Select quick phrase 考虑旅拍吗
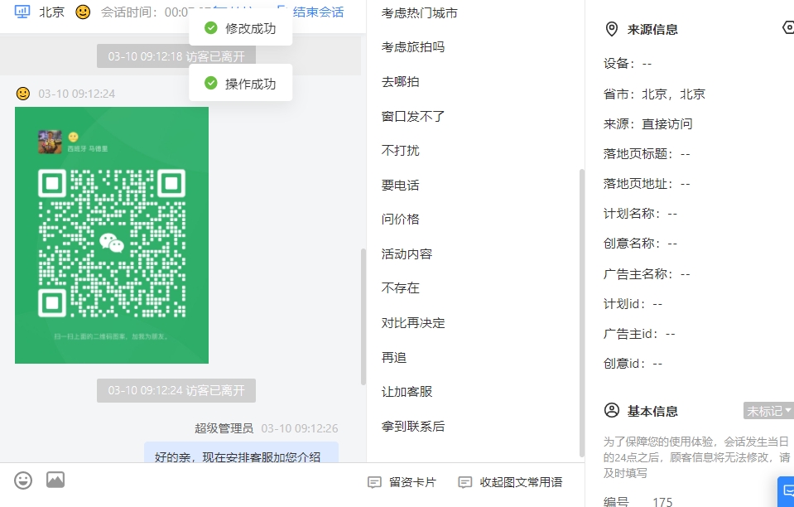 pos(413,47)
